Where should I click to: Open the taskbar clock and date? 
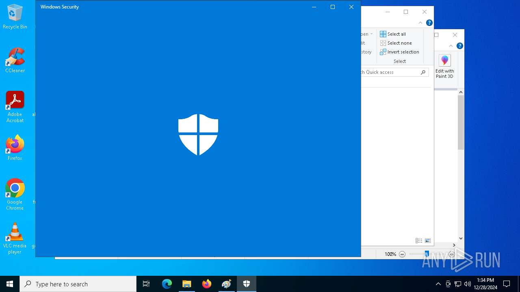point(485,284)
